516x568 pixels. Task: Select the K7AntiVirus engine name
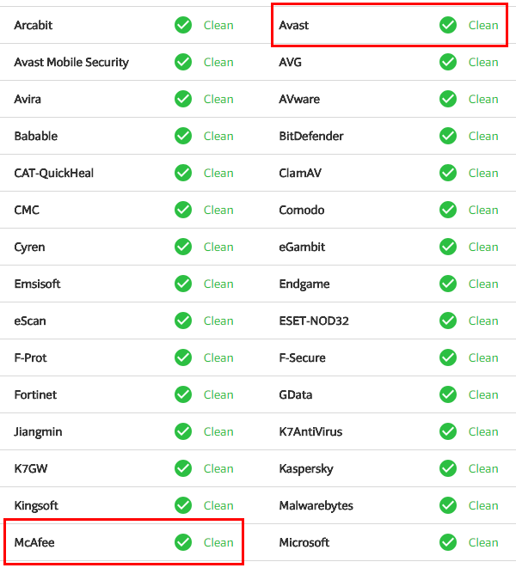pyautogui.click(x=310, y=431)
